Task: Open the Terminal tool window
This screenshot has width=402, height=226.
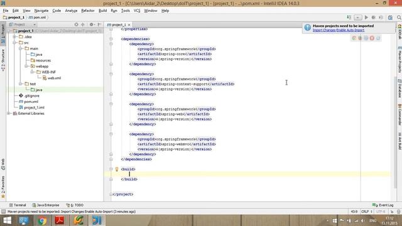Action: 18,205
